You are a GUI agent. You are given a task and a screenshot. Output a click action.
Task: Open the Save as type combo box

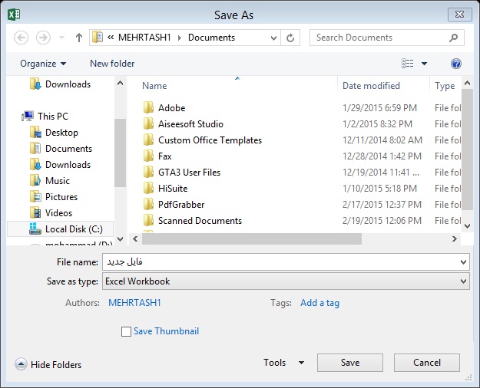coord(286,281)
